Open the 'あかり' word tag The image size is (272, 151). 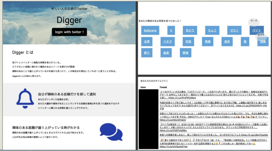tap(190, 31)
